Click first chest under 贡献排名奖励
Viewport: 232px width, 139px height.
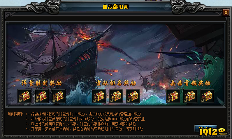coord(99,96)
